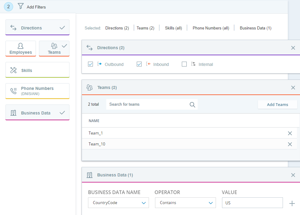Uncheck the Outbound direction checkbox
Image resolution: width=300 pixels, height=215 pixels.
coord(90,64)
